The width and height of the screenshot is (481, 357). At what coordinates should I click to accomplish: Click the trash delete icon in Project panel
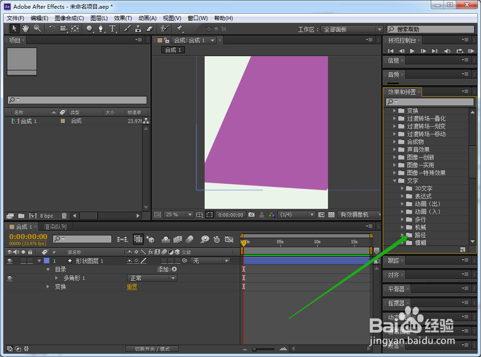[64, 215]
